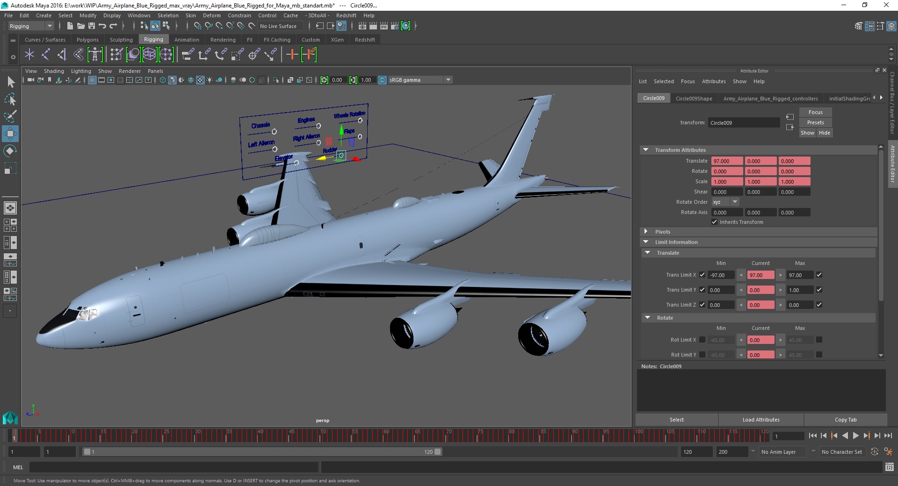
Task: Click the Translate X value field 97.000
Action: [727, 161]
